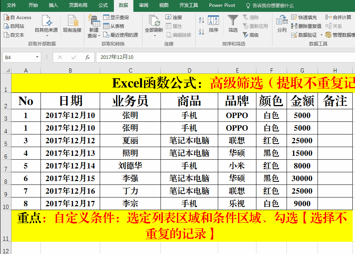Screen dimensions: 355x254
Task: Select column B header
Action: point(70,70)
